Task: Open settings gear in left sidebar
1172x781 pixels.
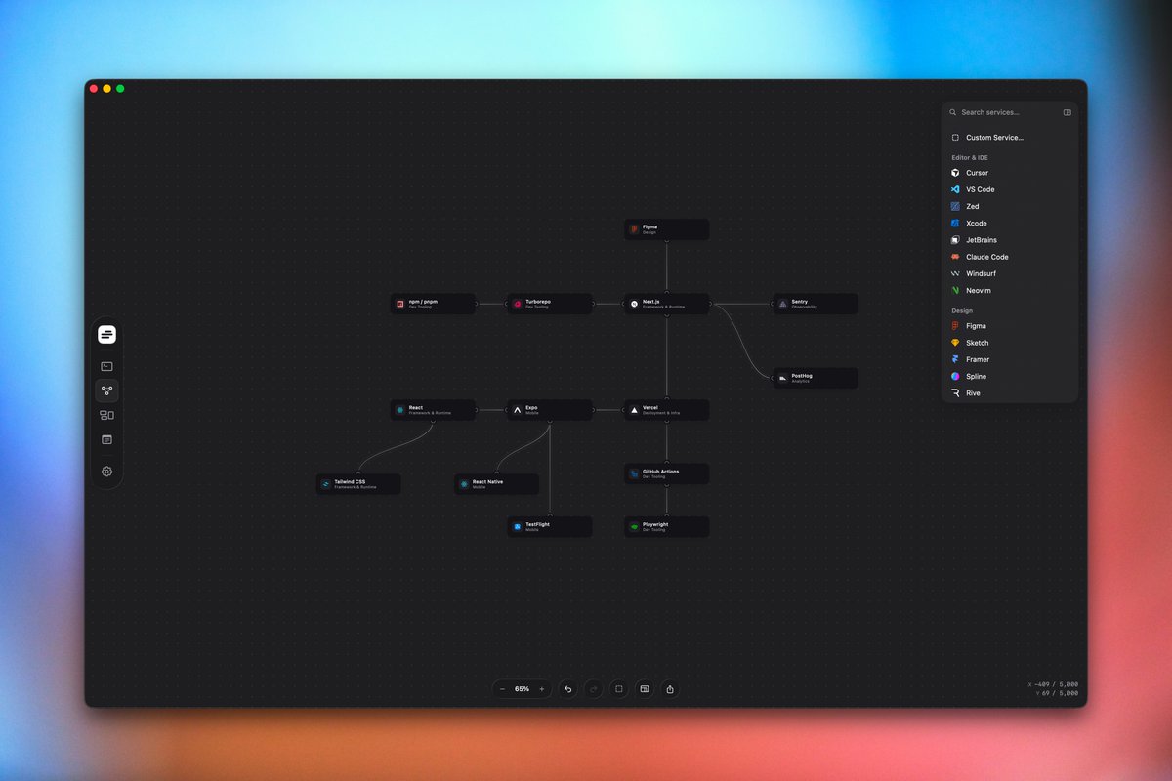Action: [106, 472]
